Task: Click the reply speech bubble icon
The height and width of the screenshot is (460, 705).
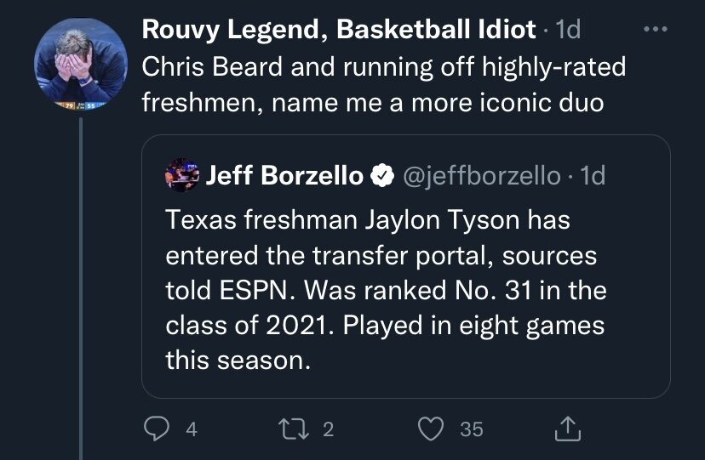Action: pyautogui.click(x=154, y=429)
